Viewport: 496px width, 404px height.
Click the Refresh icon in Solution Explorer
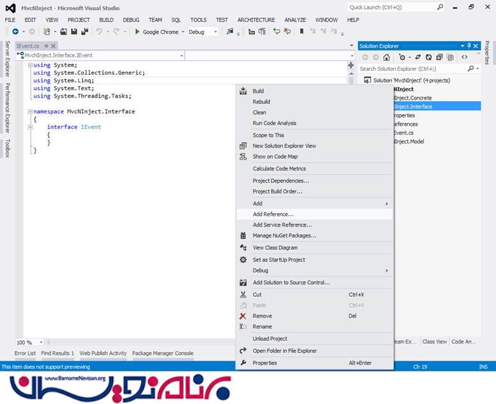pyautogui.click(x=429, y=57)
